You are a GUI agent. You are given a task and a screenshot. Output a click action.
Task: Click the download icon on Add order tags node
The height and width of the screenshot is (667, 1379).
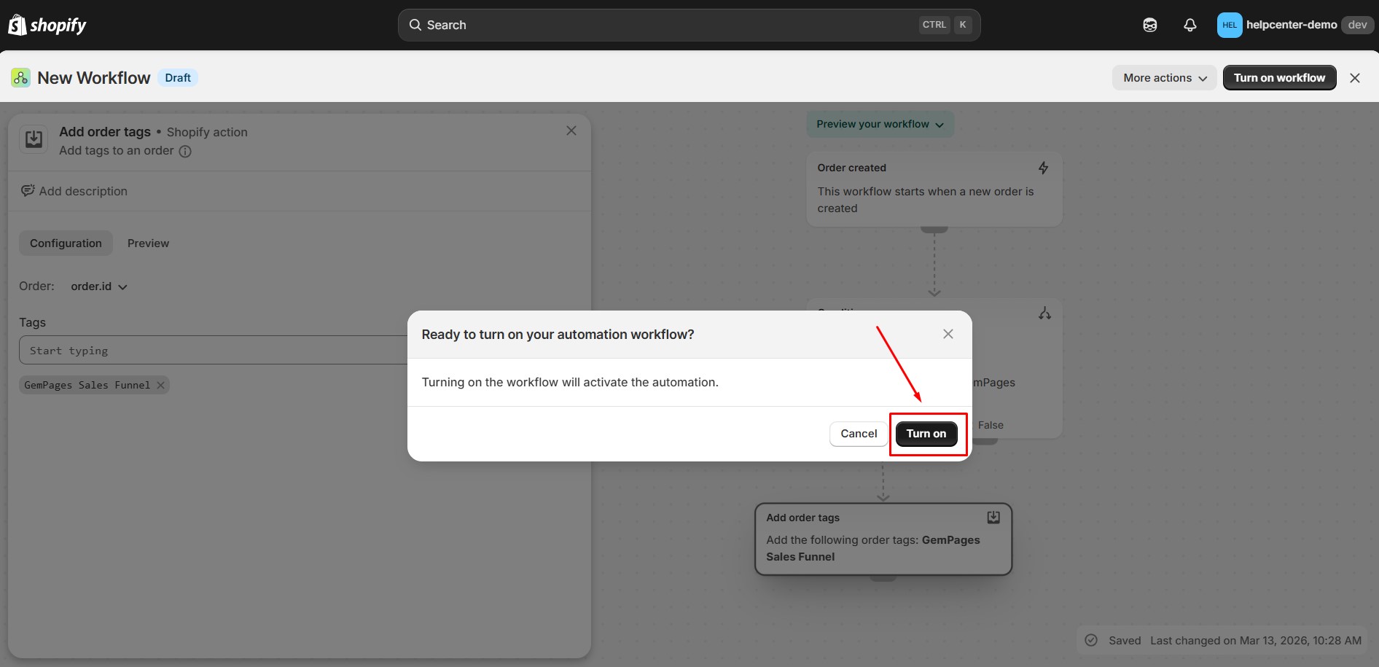pyautogui.click(x=993, y=517)
